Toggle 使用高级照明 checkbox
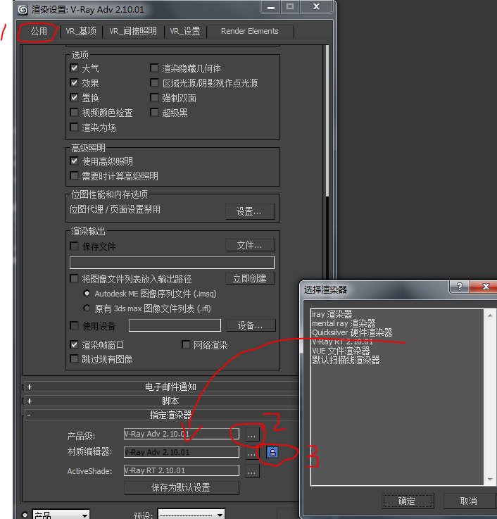This screenshot has height=519, width=497. 74,161
